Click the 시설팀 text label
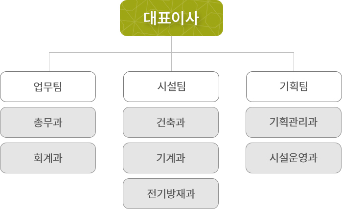Viewport: 342px width, 209px height. tap(171, 86)
